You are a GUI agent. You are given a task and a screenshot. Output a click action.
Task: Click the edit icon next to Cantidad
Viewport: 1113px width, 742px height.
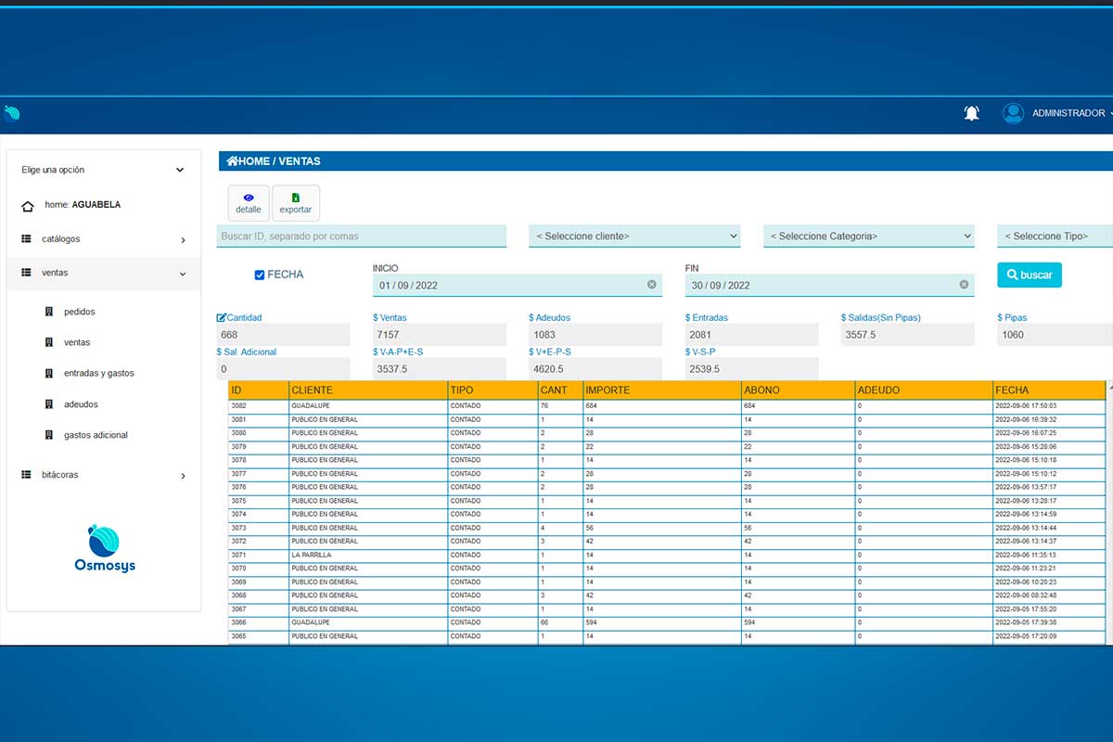point(221,317)
